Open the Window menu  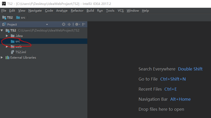(133, 11)
